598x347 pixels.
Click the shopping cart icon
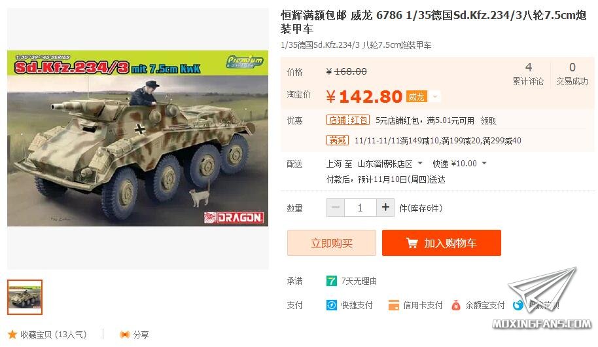click(x=412, y=243)
